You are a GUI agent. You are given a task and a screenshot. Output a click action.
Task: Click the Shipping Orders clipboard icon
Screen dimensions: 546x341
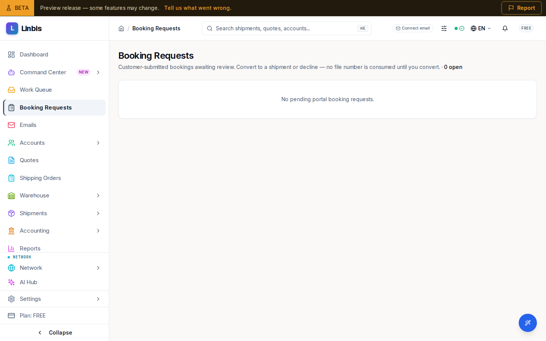point(11,178)
